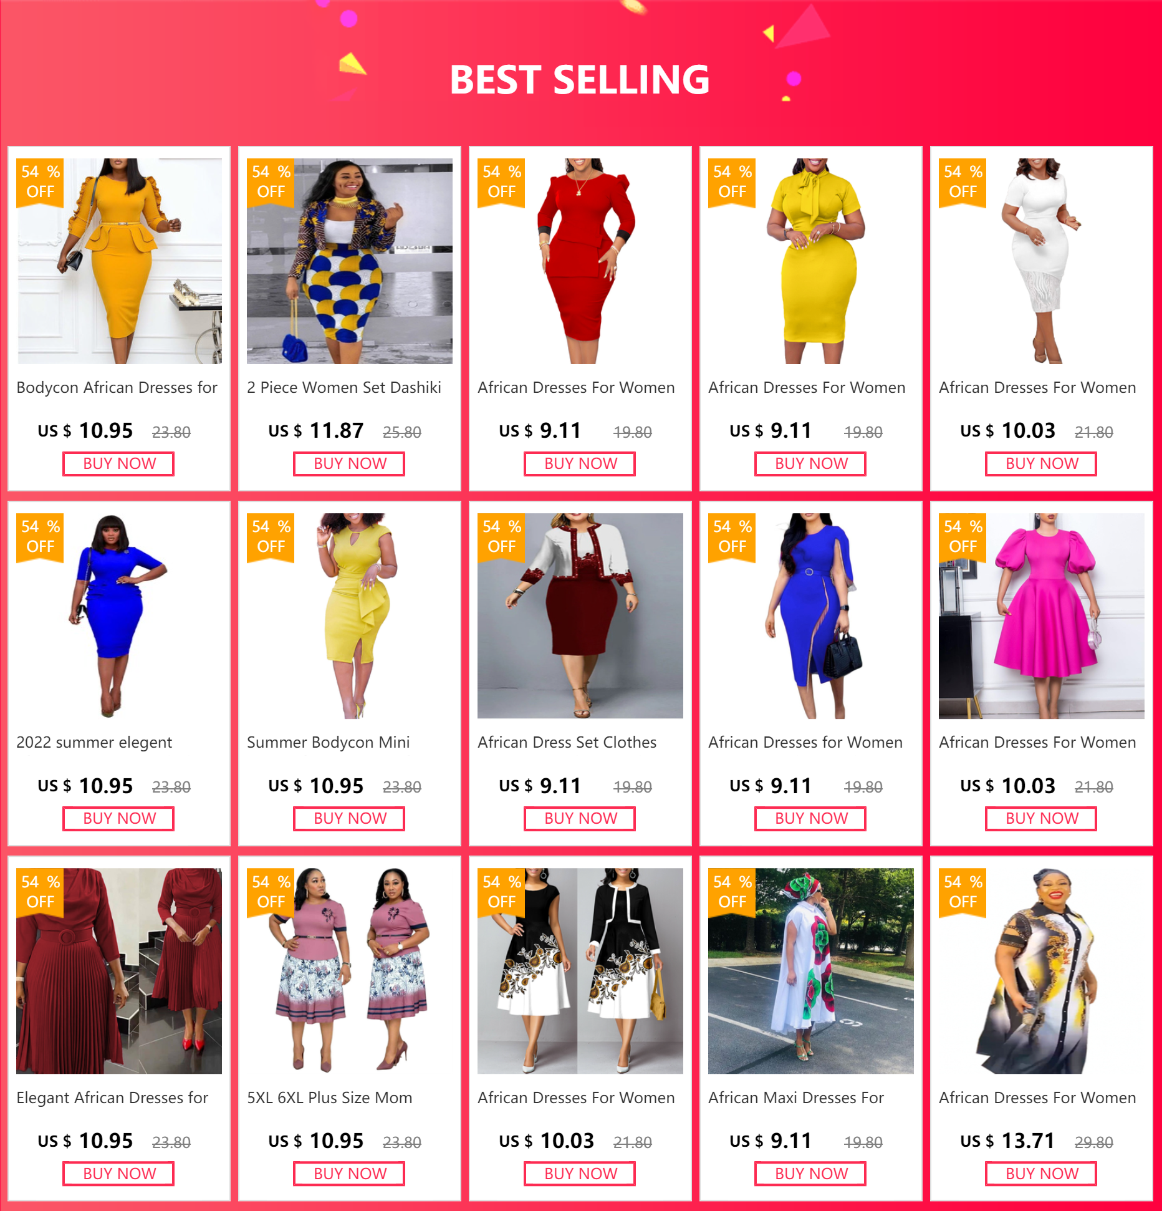The width and height of the screenshot is (1162, 1211).
Task: Open the orange peplum dress thumbnail
Action: [119, 261]
